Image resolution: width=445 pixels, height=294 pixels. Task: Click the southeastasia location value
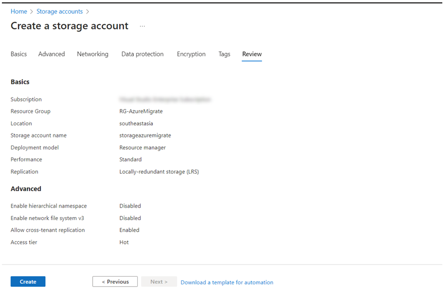tap(136, 123)
